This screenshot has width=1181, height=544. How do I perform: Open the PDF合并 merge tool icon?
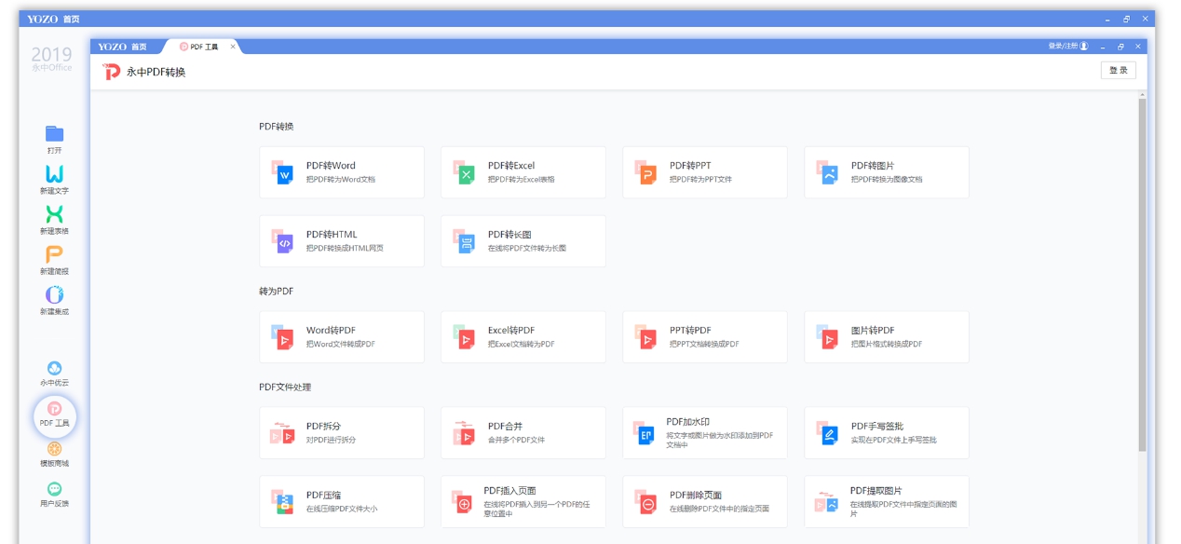pyautogui.click(x=464, y=433)
